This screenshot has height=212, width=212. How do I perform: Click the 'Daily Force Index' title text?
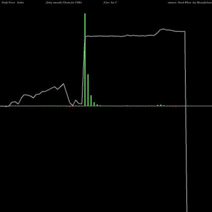[x=13, y=3]
